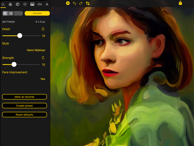
Task: Click the yellow cancel X button
Action: click(68, 3)
